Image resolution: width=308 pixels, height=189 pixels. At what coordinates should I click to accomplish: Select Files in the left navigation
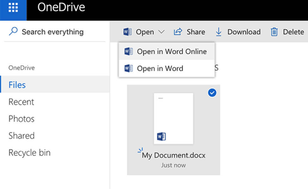coord(17,85)
